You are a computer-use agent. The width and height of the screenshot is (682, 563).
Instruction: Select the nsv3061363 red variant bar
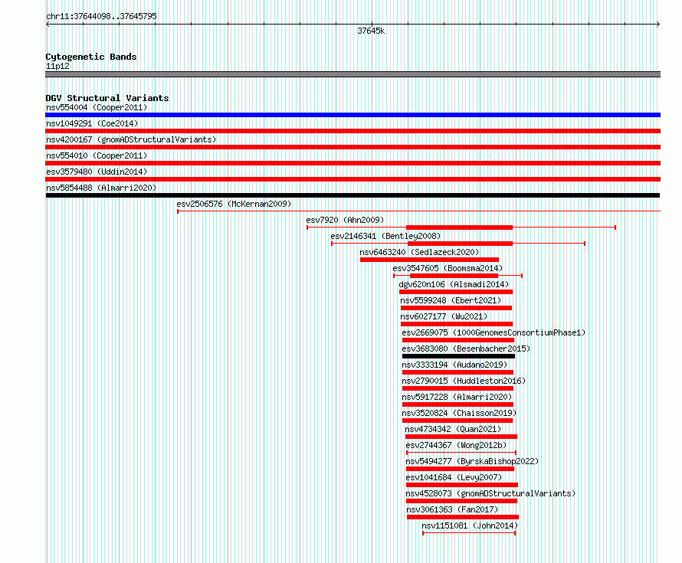[463, 517]
